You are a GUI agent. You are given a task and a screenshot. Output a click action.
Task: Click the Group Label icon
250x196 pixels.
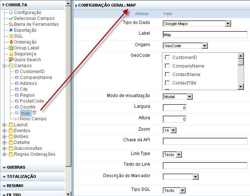click(11, 48)
